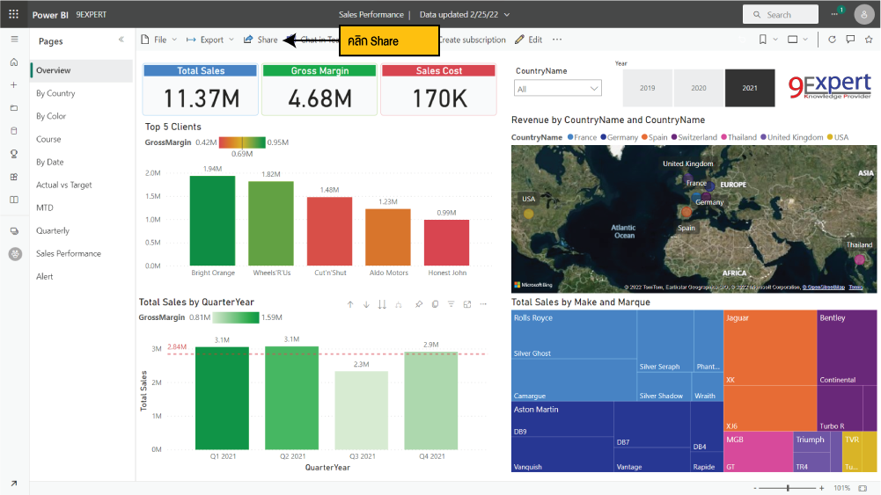
Task: Click the Refresh visuals icon
Action: point(832,40)
